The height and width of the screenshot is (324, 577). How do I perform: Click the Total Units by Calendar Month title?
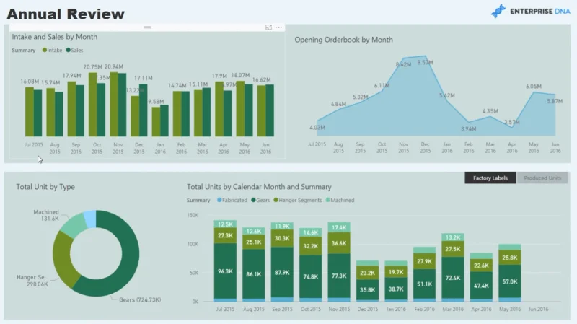[259, 187]
